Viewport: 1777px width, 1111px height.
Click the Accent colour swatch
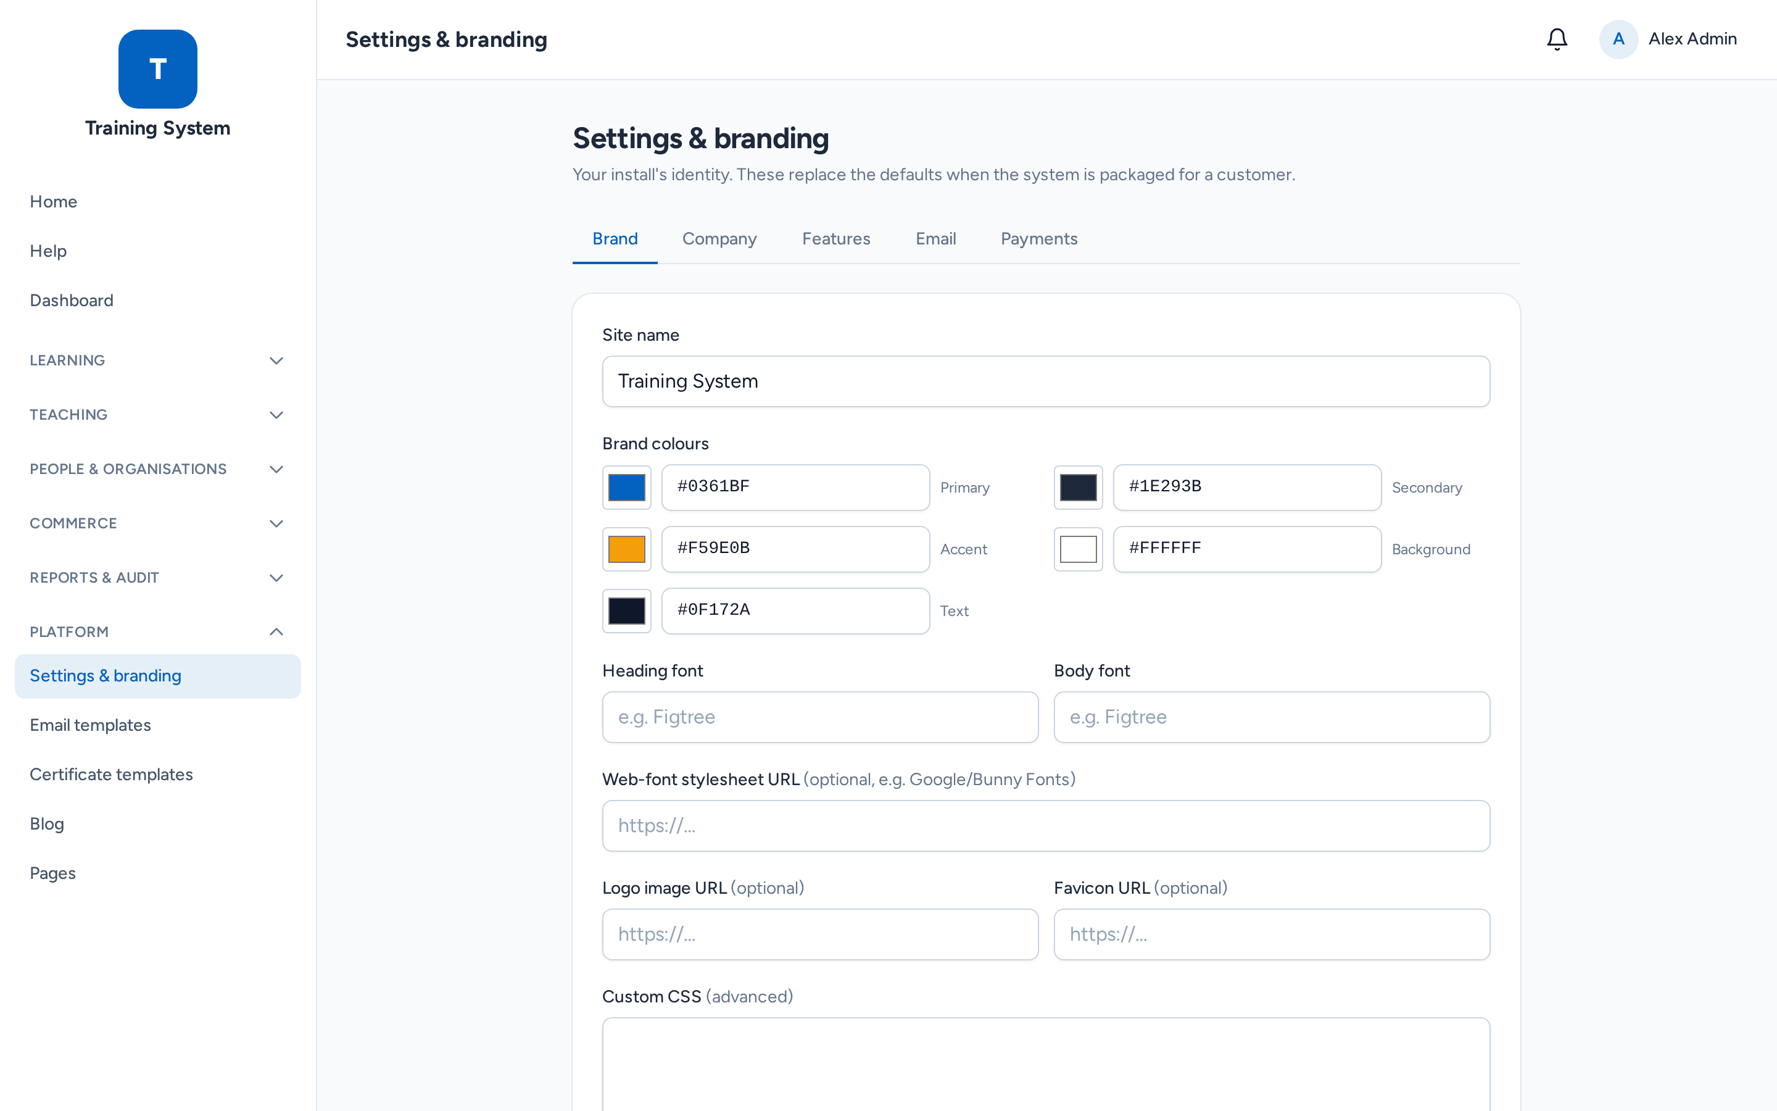pos(626,549)
